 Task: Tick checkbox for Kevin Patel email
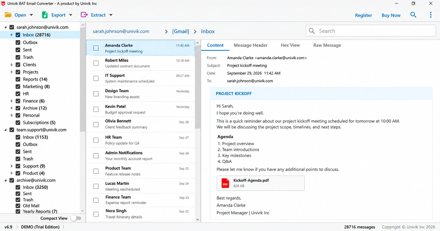point(96,109)
